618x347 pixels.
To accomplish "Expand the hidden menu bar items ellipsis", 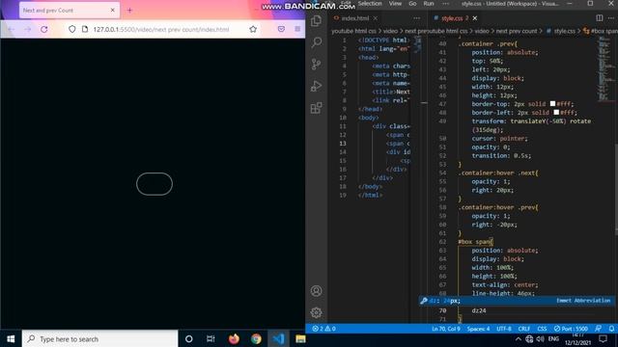I will 445,4.
